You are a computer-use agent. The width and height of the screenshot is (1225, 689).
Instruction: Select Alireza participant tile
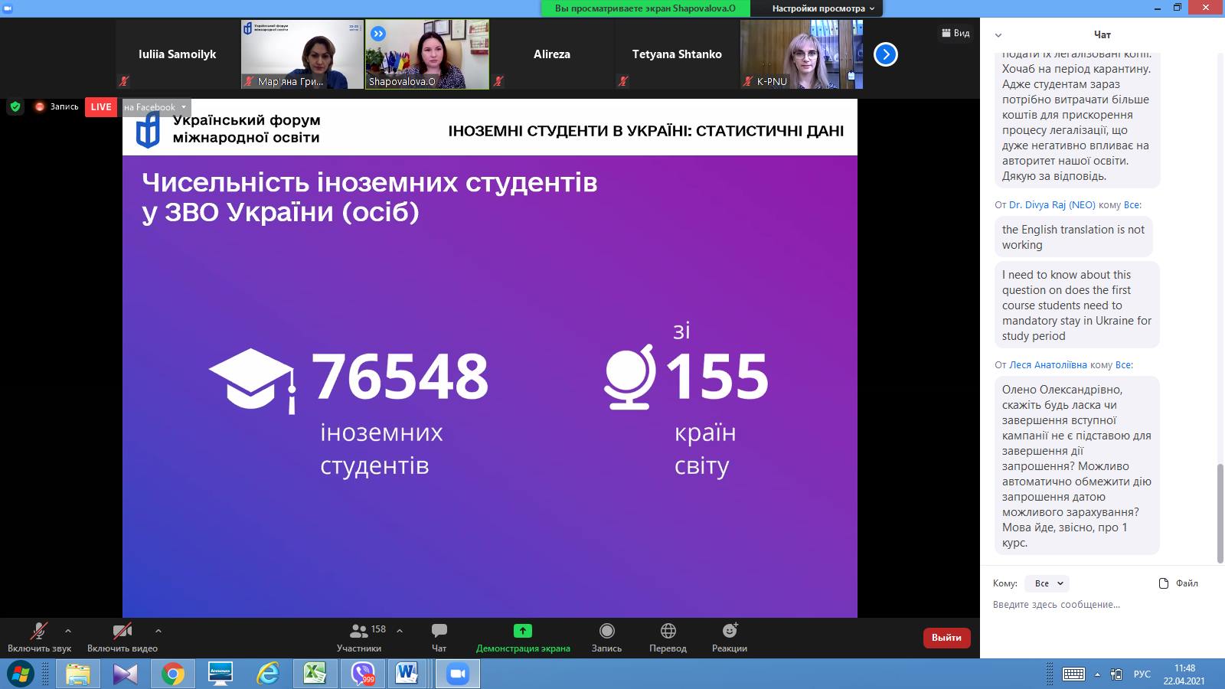[551, 54]
